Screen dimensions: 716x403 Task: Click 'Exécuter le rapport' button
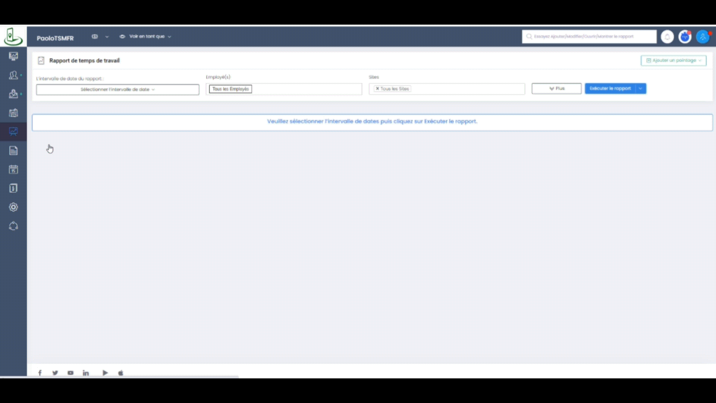point(610,88)
